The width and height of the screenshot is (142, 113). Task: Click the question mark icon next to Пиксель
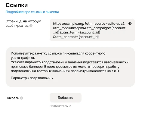click(21, 98)
